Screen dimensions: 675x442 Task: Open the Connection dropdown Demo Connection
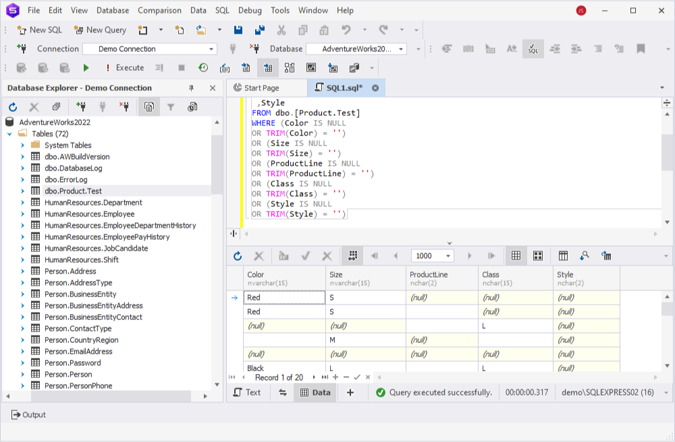point(149,49)
